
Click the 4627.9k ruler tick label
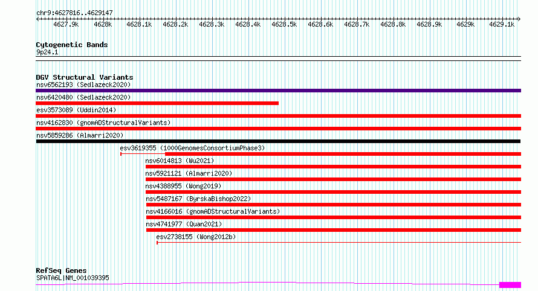tap(66, 25)
